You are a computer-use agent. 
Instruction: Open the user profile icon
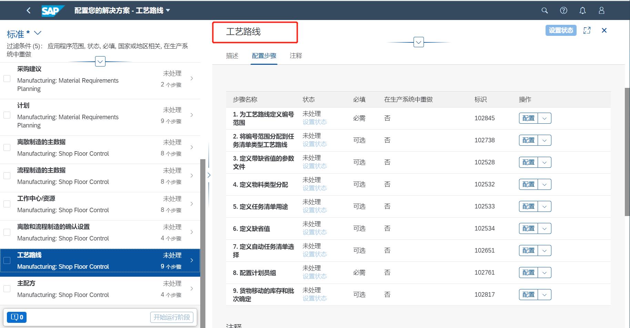coord(601,10)
